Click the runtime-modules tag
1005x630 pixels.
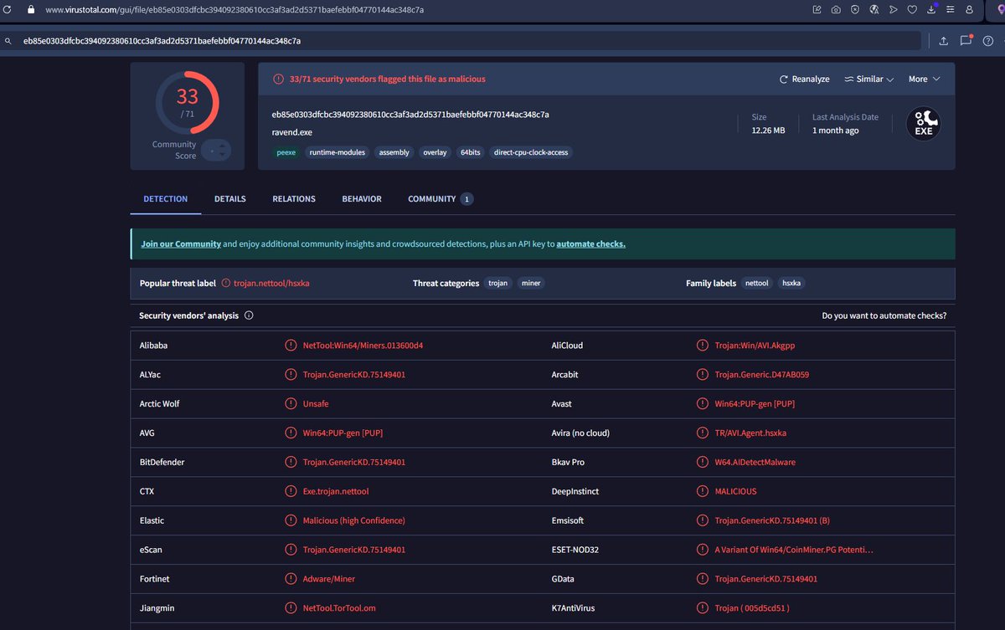click(x=338, y=152)
